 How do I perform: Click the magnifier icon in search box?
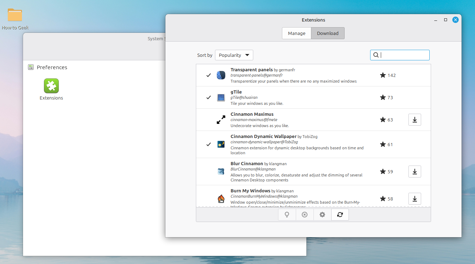pos(376,55)
